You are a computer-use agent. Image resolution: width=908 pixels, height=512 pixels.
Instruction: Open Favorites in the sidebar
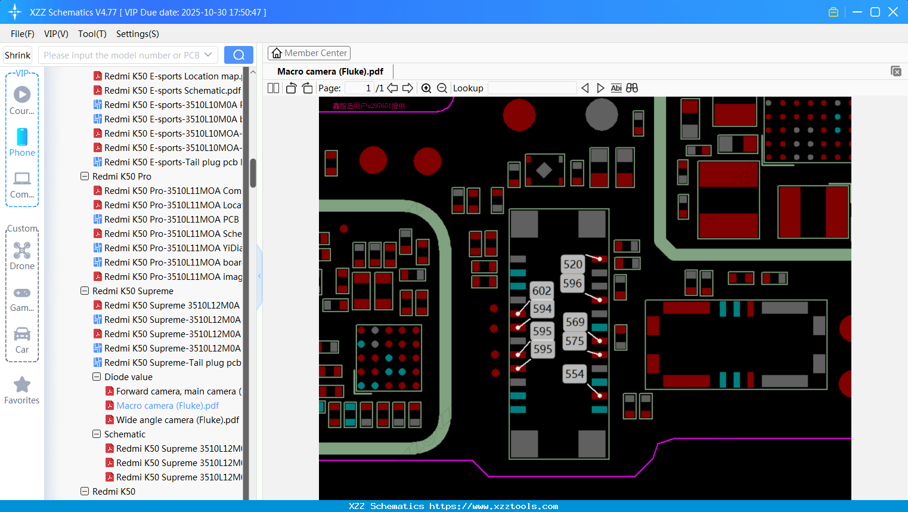[x=22, y=390]
